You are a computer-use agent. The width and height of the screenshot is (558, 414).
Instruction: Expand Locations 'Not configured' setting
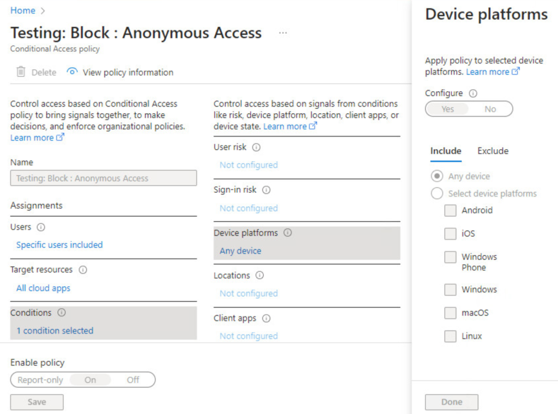248,293
